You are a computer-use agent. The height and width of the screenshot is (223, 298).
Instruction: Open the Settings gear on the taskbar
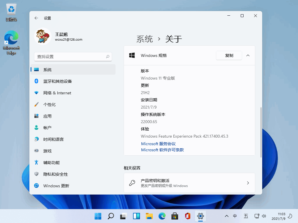click(201, 216)
